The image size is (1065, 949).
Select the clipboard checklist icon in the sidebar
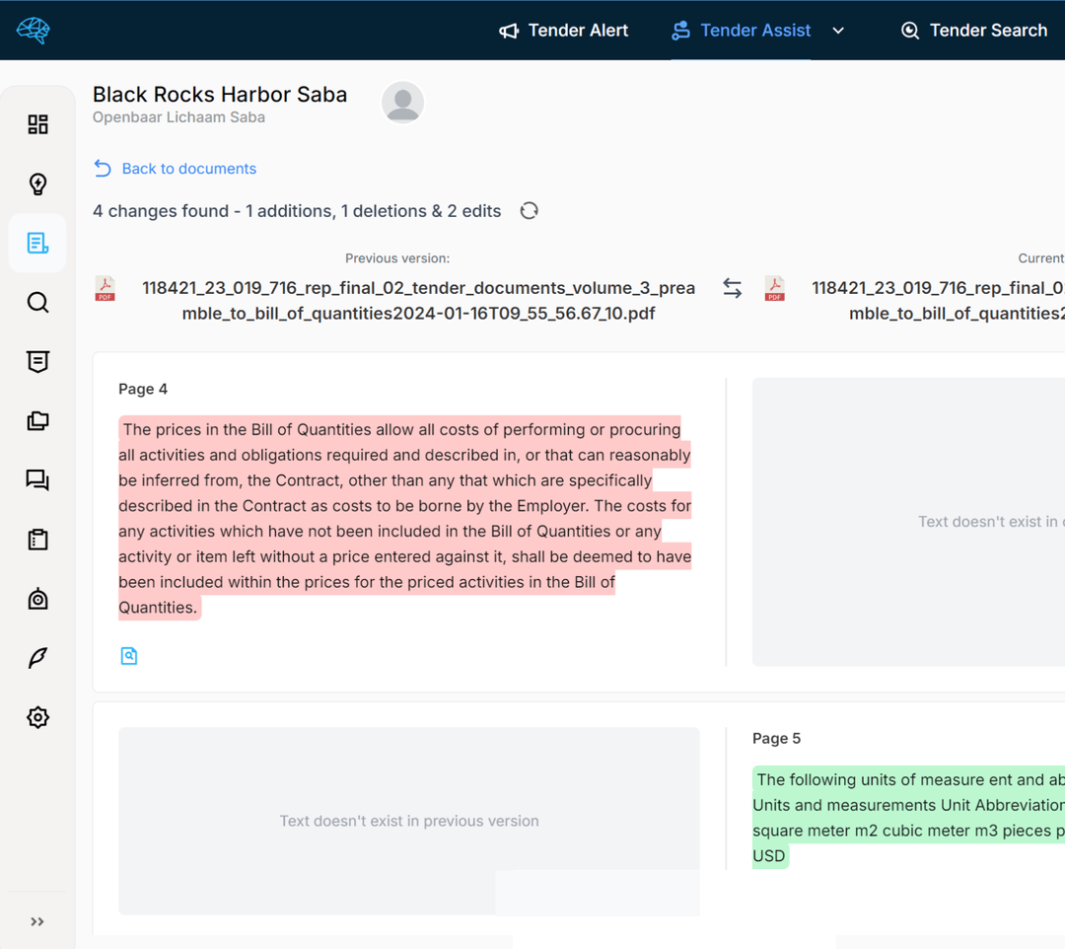point(37,539)
